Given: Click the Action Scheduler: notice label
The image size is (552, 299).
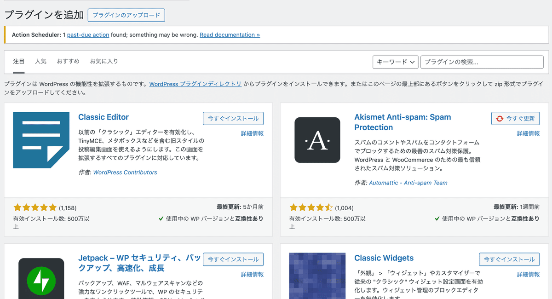Looking at the screenshot, I should [x=36, y=35].
